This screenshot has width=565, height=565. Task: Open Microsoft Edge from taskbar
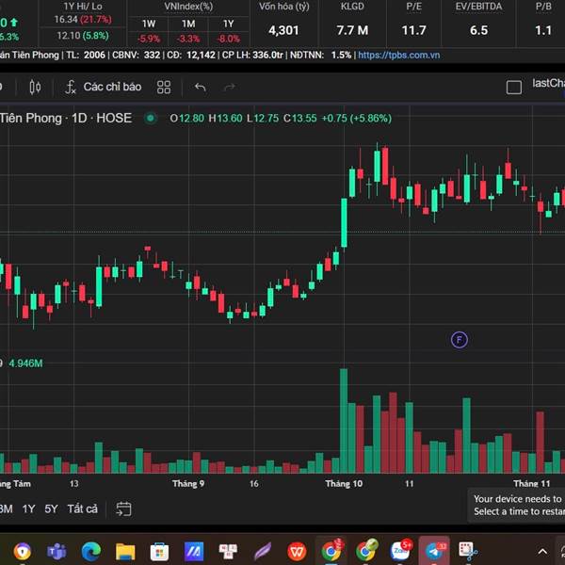tap(90, 551)
